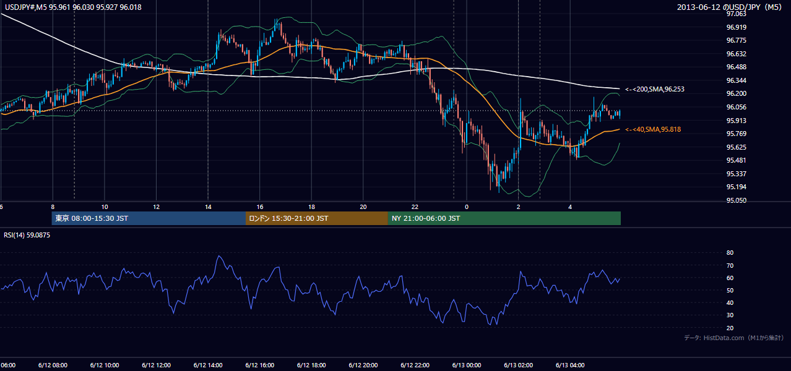Click the 6/12 12:00 date label
This screenshot has width=791, height=371.
point(156,365)
